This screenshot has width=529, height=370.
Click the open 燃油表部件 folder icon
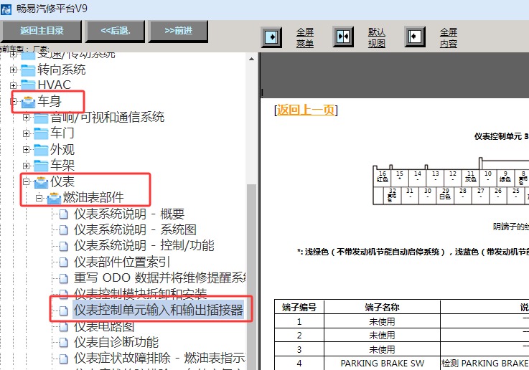54,198
